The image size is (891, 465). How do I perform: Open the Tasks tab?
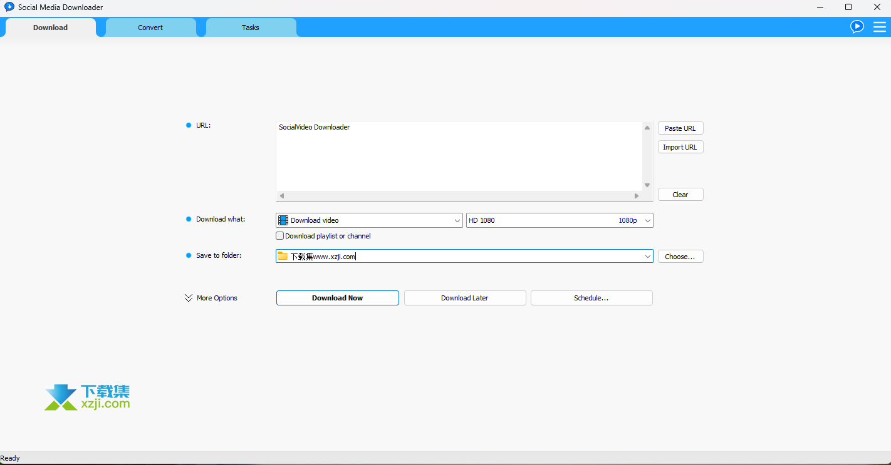click(x=251, y=28)
